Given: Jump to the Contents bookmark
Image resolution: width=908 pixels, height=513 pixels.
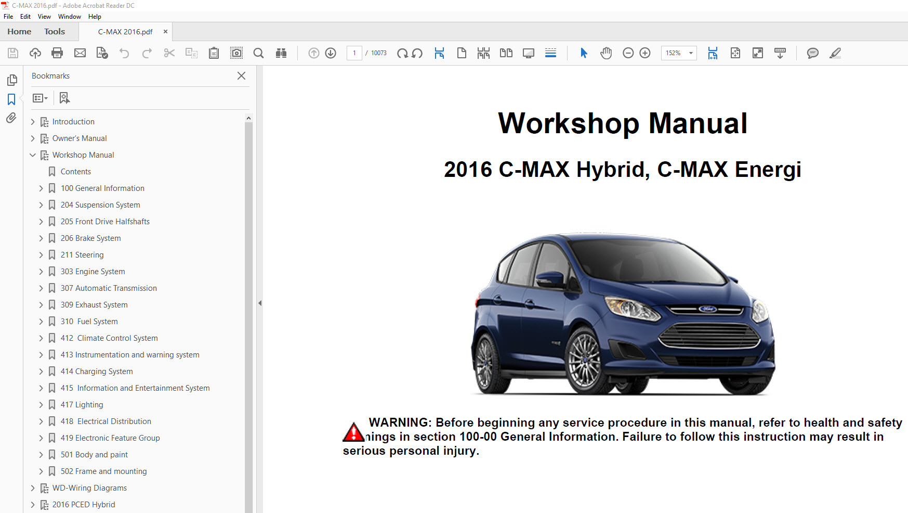Looking at the screenshot, I should (75, 172).
